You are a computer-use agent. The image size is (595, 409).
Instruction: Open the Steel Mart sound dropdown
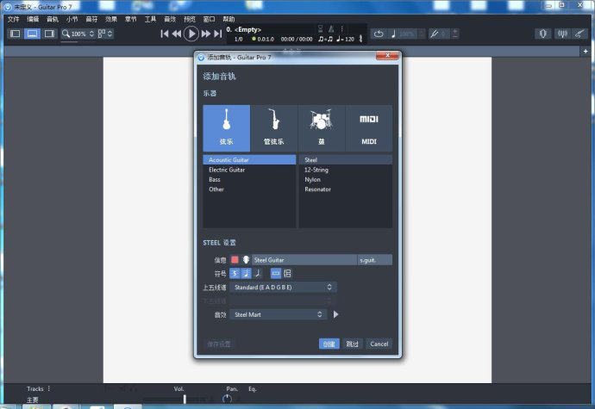tap(279, 314)
